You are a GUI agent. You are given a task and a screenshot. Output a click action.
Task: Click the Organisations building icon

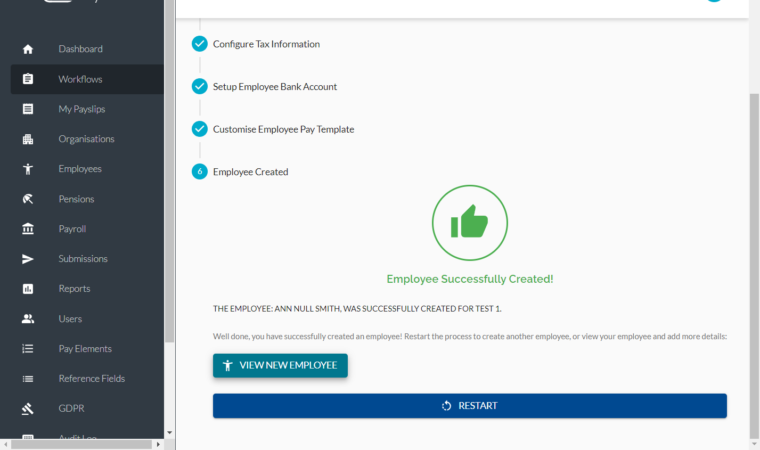click(28, 139)
